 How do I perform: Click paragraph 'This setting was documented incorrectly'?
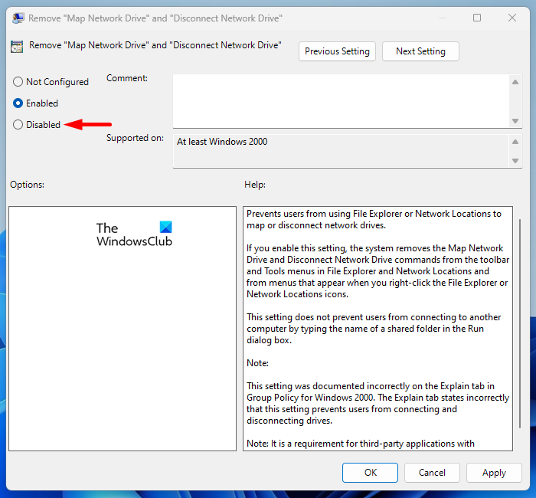(x=377, y=403)
